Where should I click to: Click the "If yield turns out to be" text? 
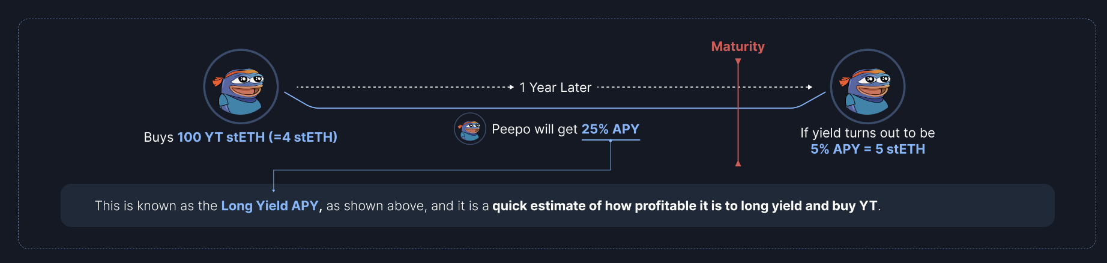pyautogui.click(x=867, y=133)
